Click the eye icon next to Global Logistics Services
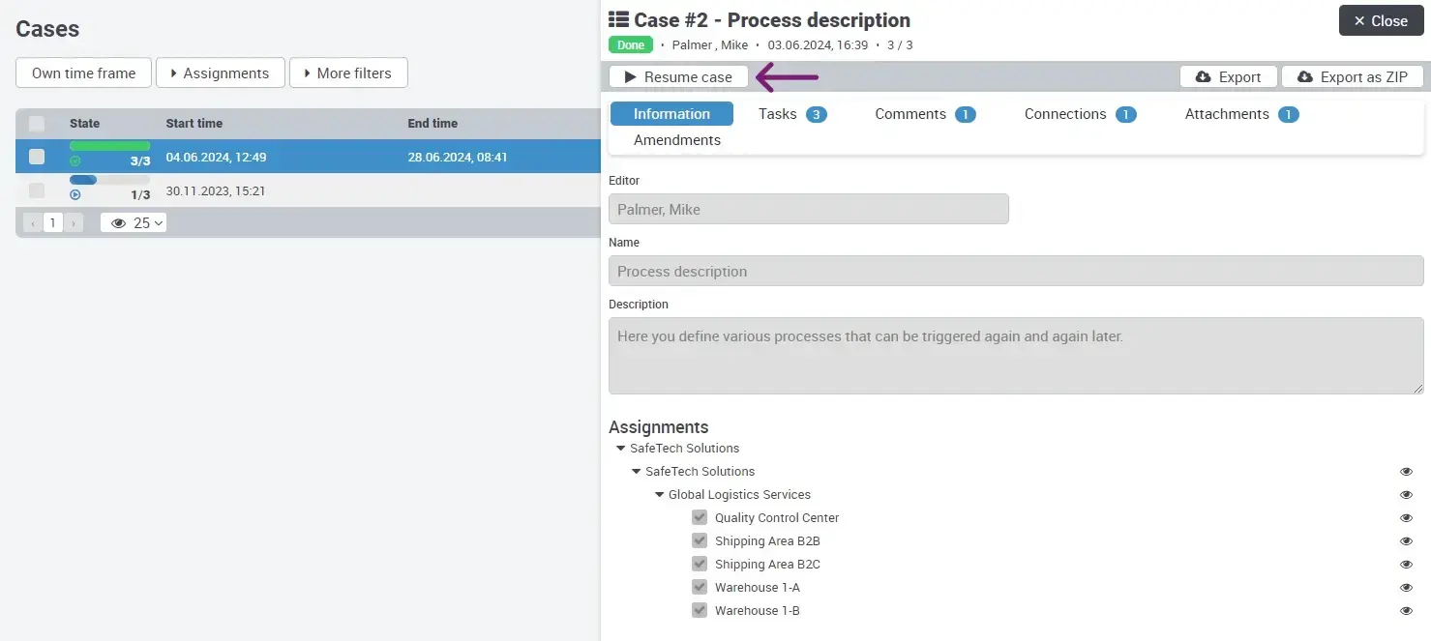 [1406, 495]
